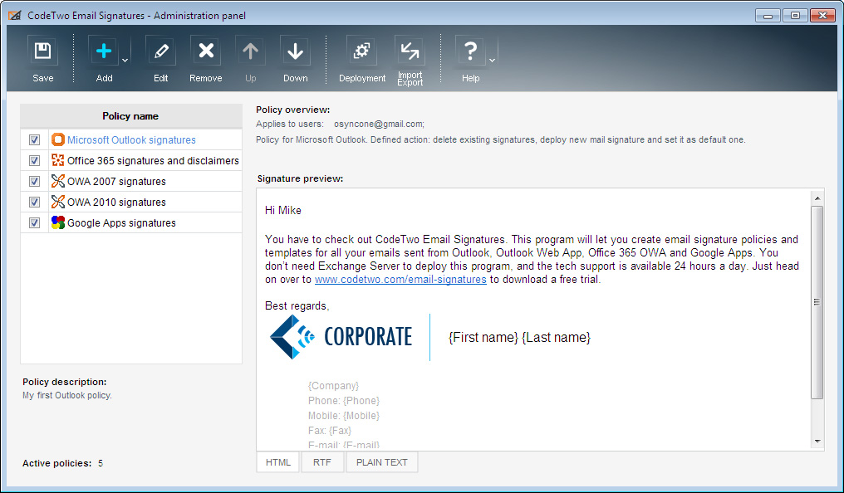
Task: Click the Active policies count 5
Action: (101, 463)
